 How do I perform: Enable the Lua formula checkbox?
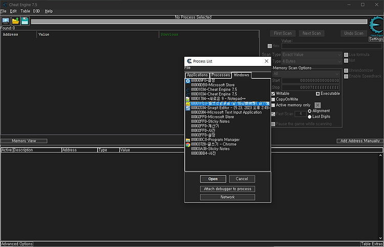tap(346, 55)
